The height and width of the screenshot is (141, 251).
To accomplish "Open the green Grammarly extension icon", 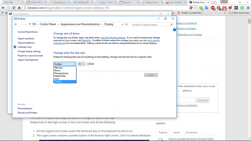I will point(242,8).
